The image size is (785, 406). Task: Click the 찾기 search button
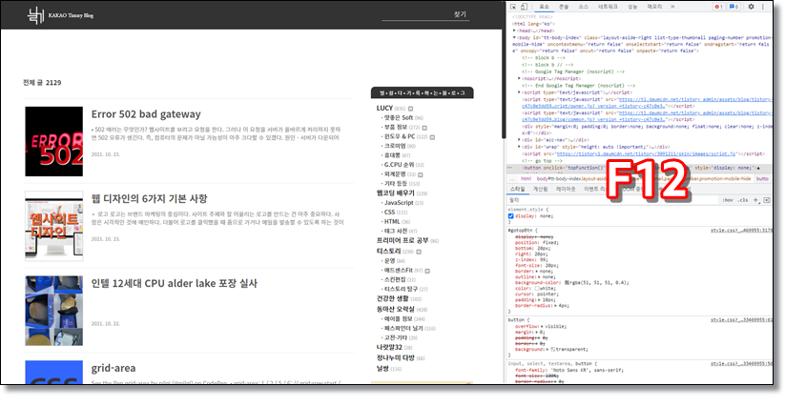[x=460, y=14]
